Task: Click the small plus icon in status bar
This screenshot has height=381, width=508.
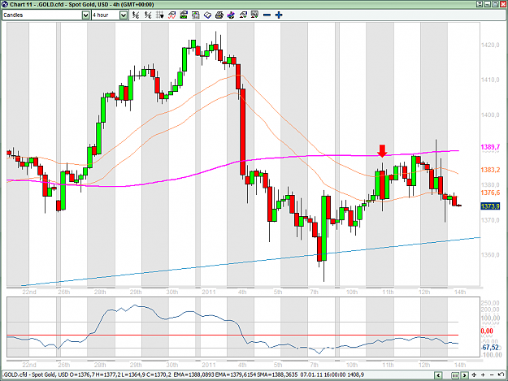Action: point(483,375)
